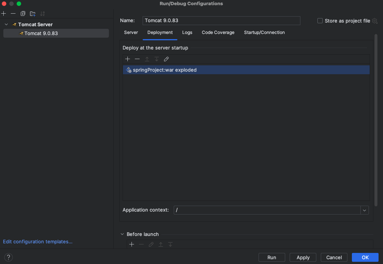Select springProject:war exploded artifact

(x=246, y=70)
